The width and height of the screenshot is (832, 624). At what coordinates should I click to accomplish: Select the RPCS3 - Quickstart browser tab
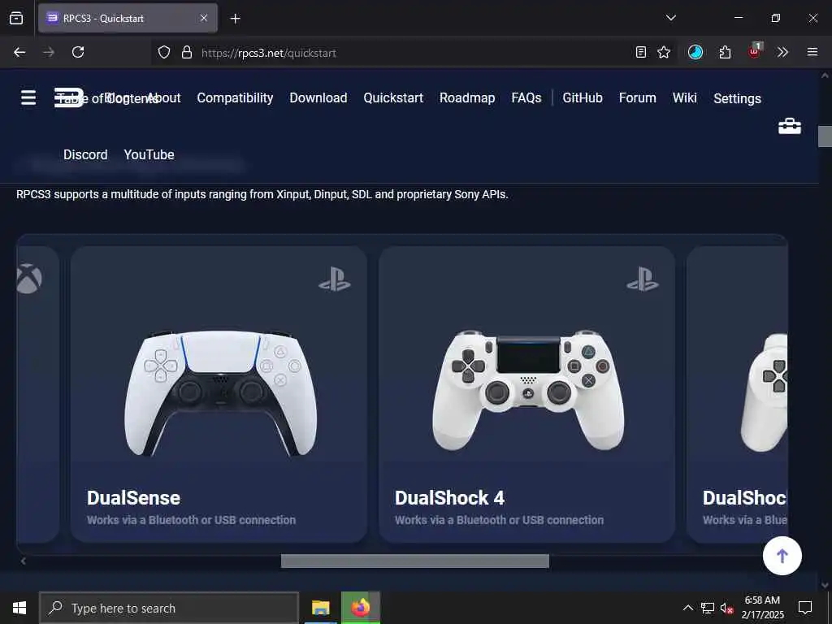point(128,18)
